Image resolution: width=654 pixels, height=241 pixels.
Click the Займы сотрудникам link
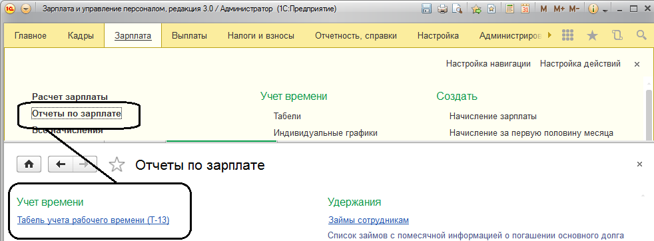(x=369, y=220)
